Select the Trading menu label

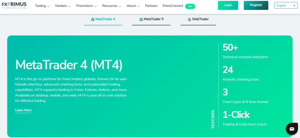(40, 6)
